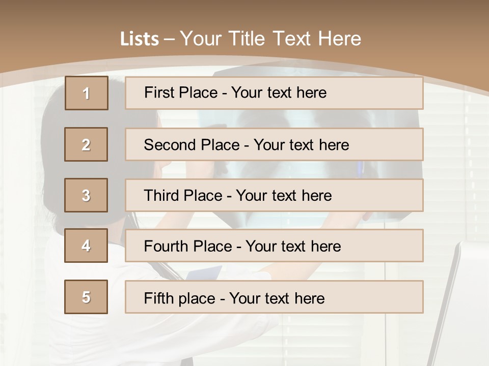
Task: Click the number 5 box
Action: pos(86,297)
